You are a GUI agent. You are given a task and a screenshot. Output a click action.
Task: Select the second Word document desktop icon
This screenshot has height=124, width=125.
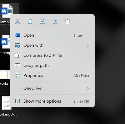[x=5, y=42]
